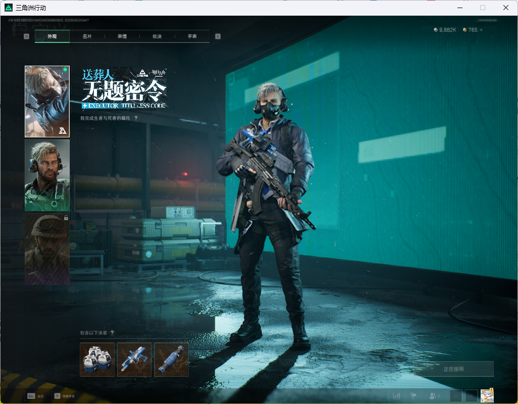Minimize the 三角洲行动 window
Screen dimensions: 518x404
460,8
